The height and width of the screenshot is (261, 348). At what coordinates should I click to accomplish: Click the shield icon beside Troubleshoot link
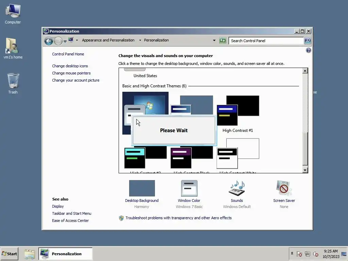(x=121, y=218)
